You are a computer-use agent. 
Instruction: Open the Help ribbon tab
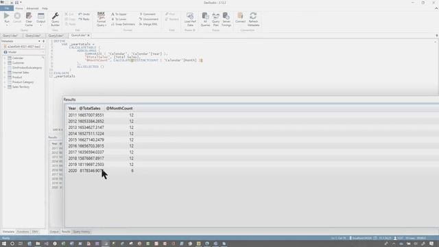[45, 8]
